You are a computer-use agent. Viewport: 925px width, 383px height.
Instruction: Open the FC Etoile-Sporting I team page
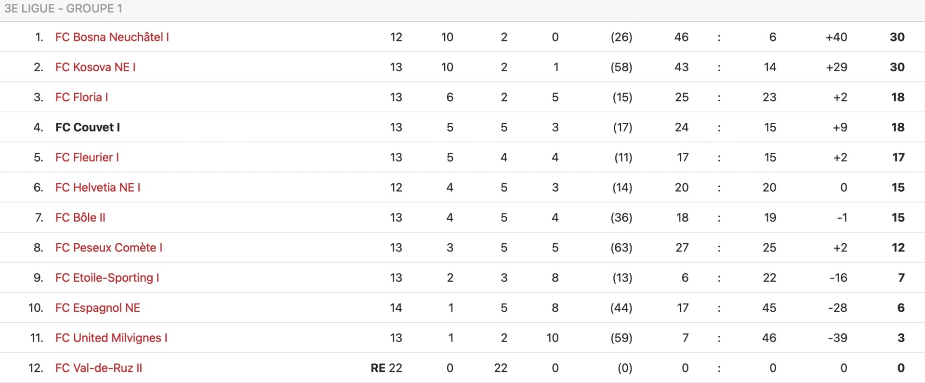107,278
